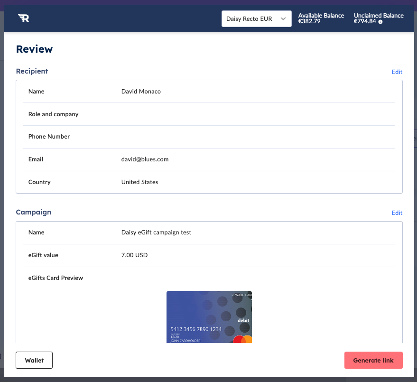Click the Wallet button
417x382 pixels.
click(34, 360)
